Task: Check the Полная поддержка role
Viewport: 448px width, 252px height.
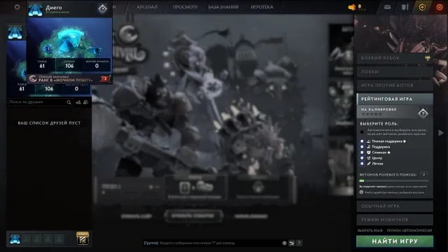Action: [x=362, y=141]
